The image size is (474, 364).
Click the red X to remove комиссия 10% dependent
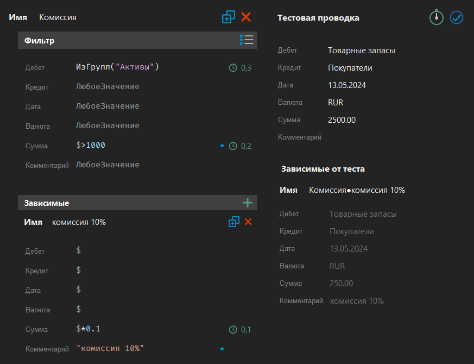point(248,222)
